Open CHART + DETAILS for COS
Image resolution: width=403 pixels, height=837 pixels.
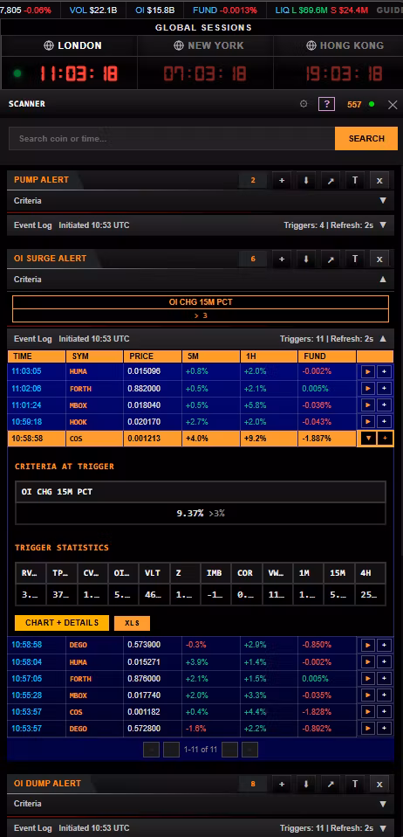(x=62, y=623)
